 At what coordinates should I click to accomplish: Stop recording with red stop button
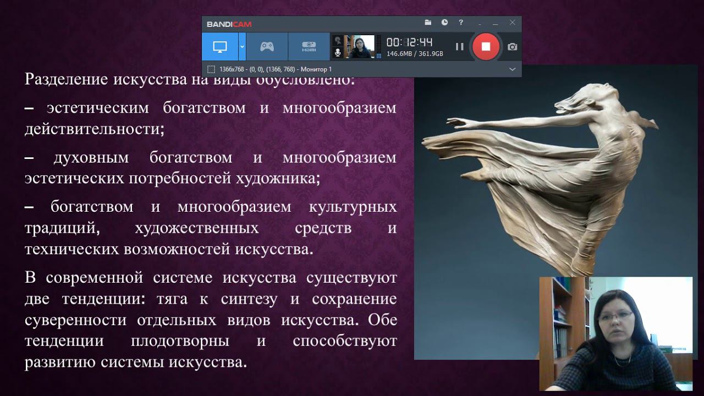[x=486, y=47]
